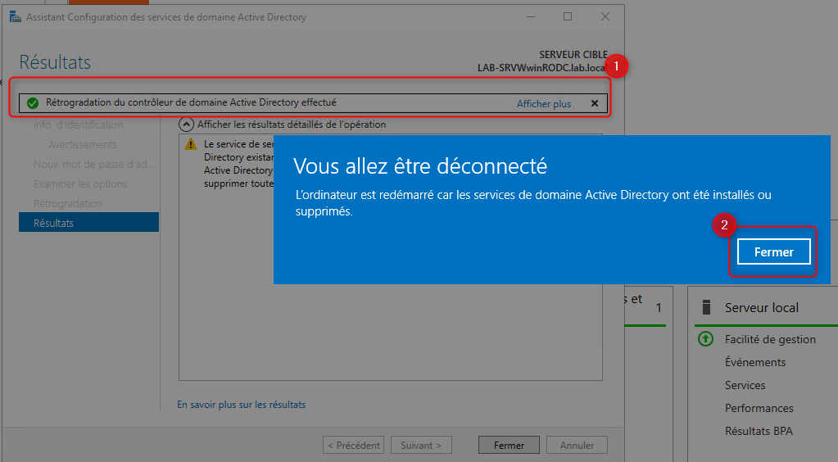
Task: Open Résultats BPA in Serveur local tile
Action: point(759,431)
